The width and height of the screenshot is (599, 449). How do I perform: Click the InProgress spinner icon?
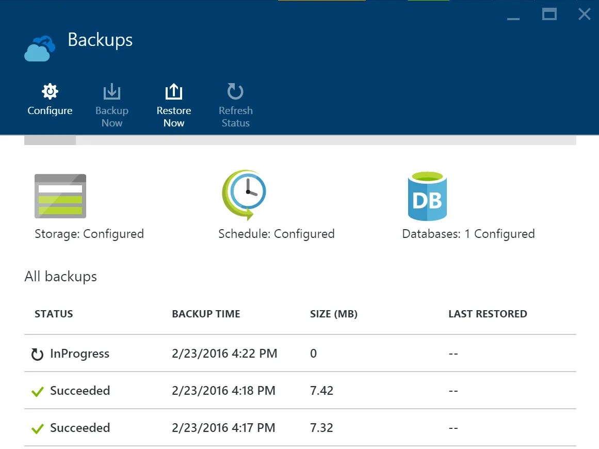[x=37, y=354]
